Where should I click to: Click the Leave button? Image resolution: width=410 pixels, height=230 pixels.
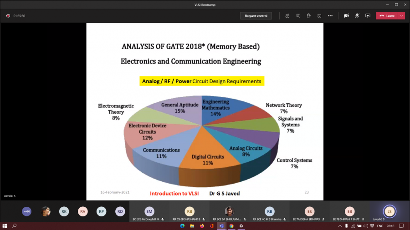(x=387, y=15)
